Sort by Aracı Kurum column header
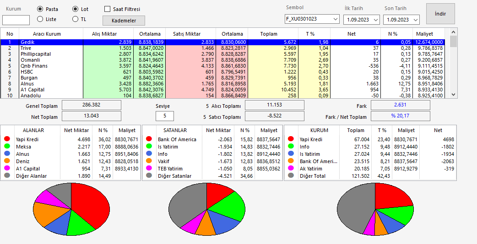 51,34
